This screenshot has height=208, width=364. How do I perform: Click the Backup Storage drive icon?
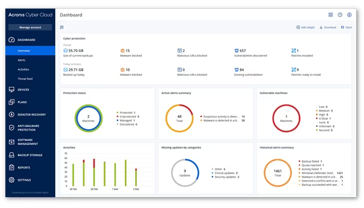pyautogui.click(x=11, y=155)
